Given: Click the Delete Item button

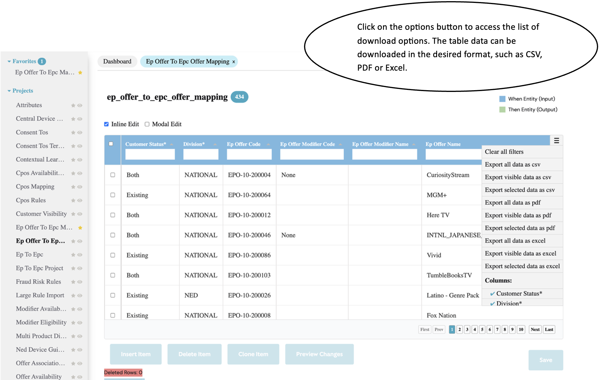Looking at the screenshot, I should [x=194, y=354].
